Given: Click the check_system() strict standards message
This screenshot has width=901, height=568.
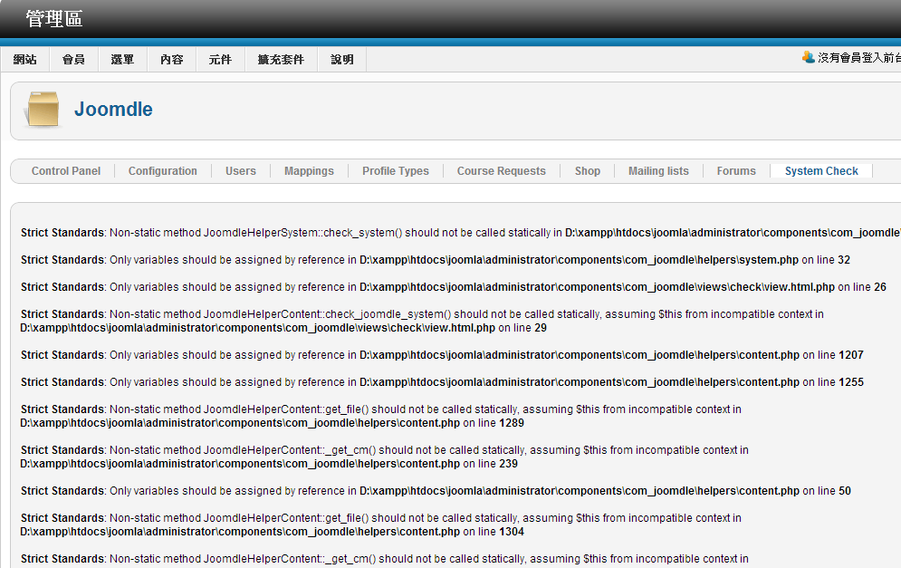Looking at the screenshot, I should (461, 233).
